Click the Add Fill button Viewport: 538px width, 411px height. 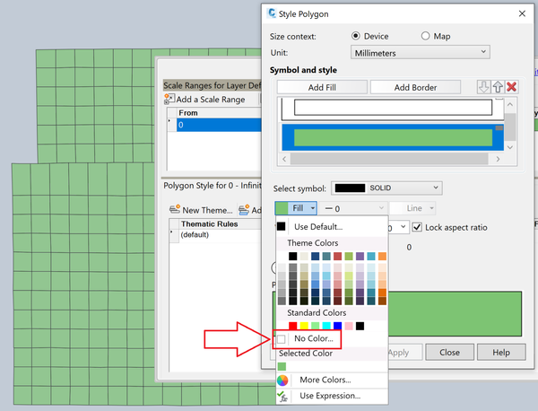(322, 87)
